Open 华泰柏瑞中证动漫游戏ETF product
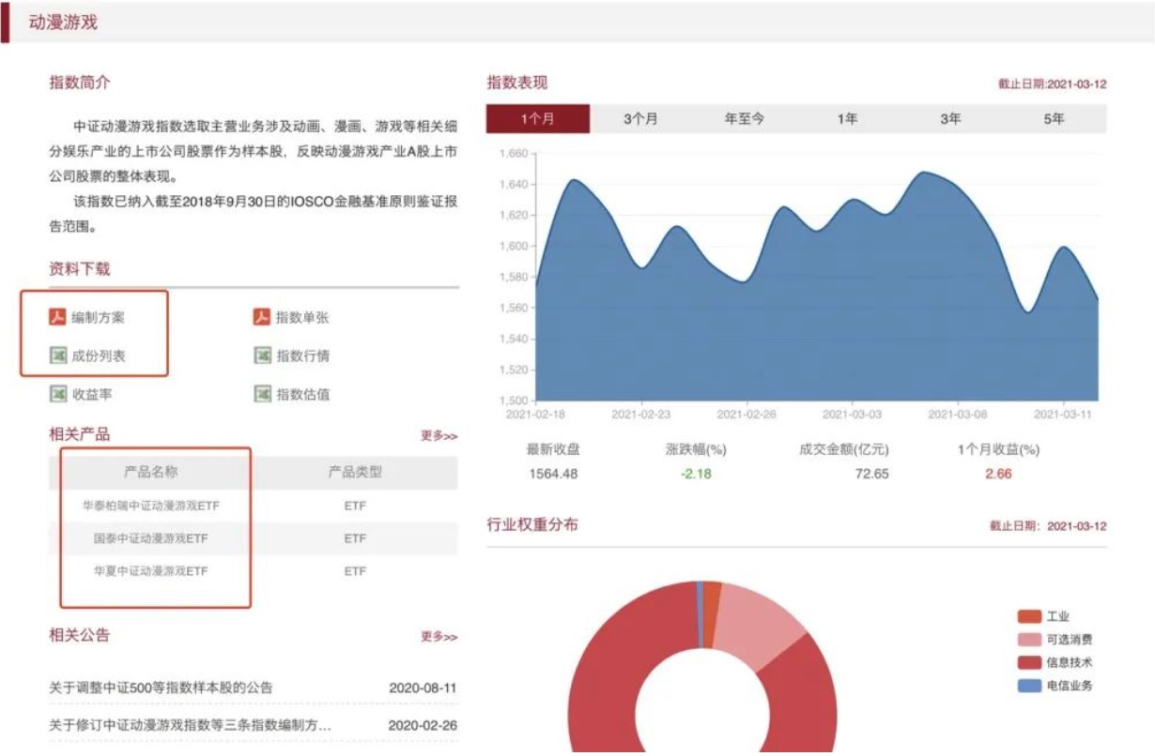Image resolution: width=1155 pixels, height=756 pixels. pos(151,506)
